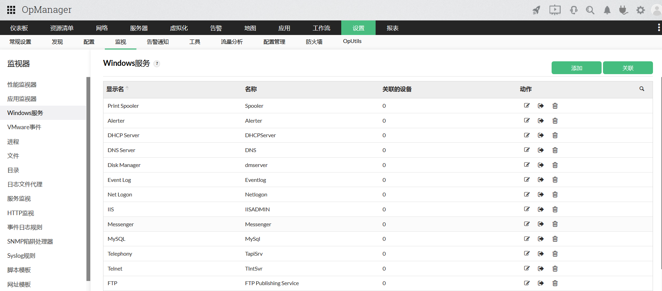Click the rocket quick-start icon
Image resolution: width=662 pixels, height=291 pixels.
(x=537, y=10)
